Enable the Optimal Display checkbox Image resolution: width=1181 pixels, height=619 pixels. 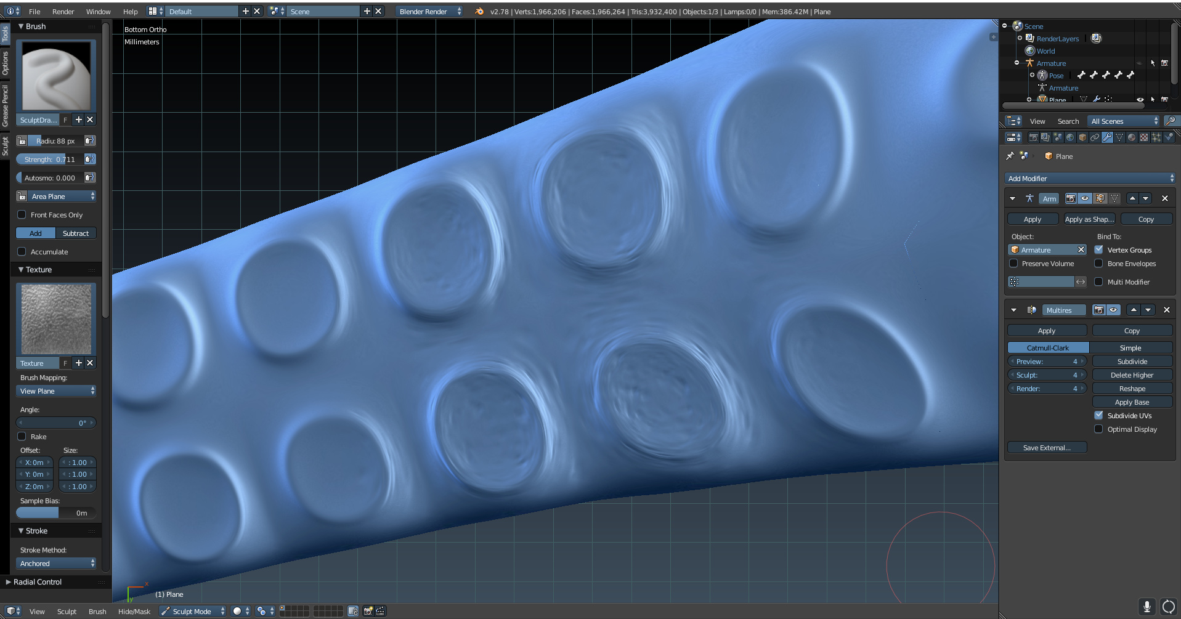pyautogui.click(x=1099, y=429)
